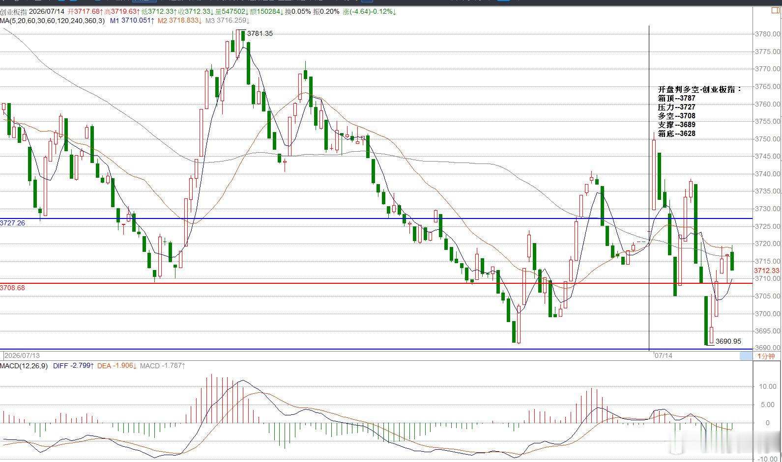Click the 额150284 turnover value in header
The height and width of the screenshot is (462, 782).
267,11
